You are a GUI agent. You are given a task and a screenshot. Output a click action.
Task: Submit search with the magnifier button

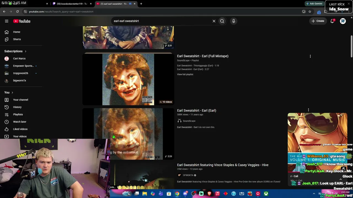pos(222,21)
